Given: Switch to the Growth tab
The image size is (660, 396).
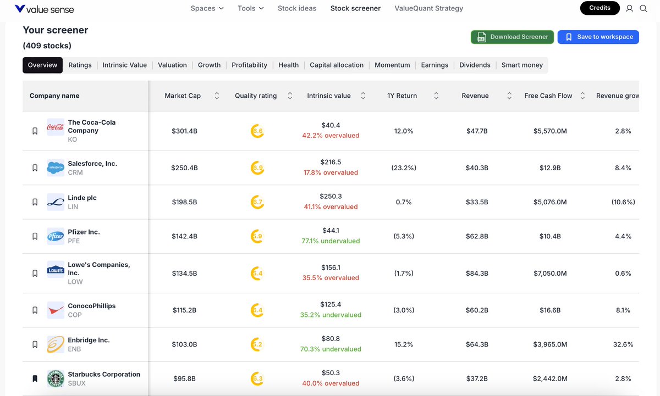Looking at the screenshot, I should point(209,65).
